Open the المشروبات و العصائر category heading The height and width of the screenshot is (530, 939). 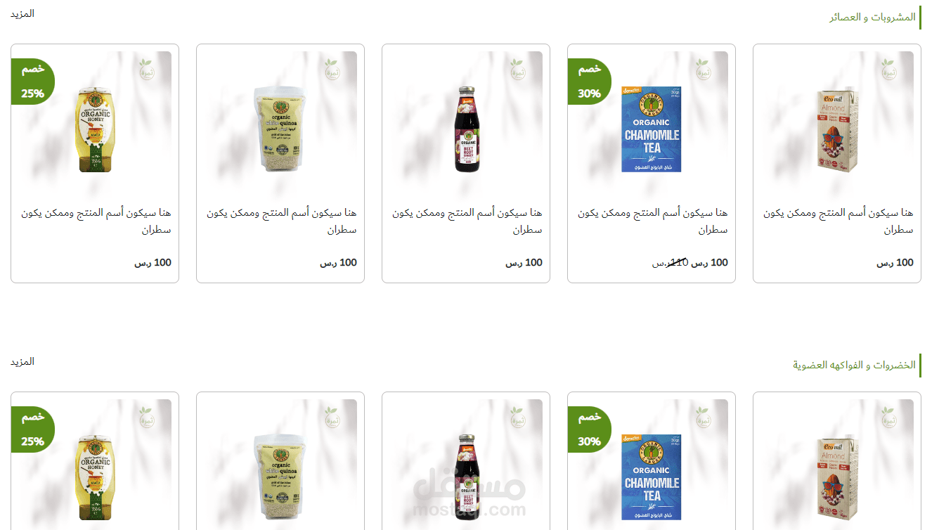872,17
